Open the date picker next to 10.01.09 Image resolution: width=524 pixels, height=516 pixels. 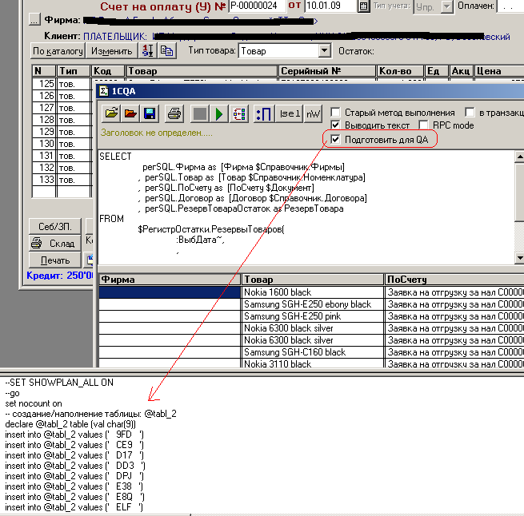point(363,6)
